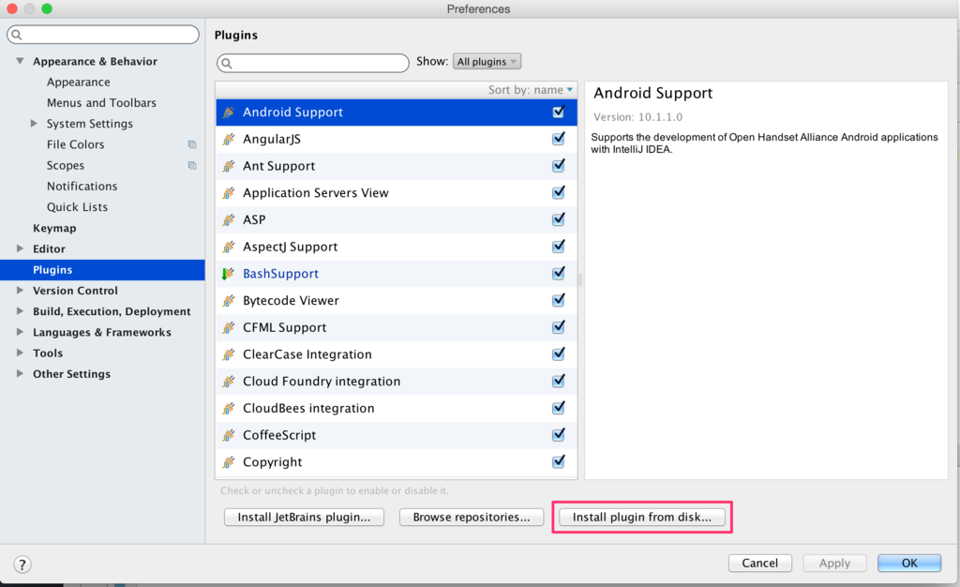This screenshot has width=960, height=587.
Task: Disable the Ant Support plugin checkbox
Action: [x=559, y=166]
